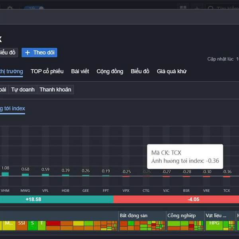Select the SSI tile in the heatmap
Screen dimensions: 239x239
pos(22,223)
